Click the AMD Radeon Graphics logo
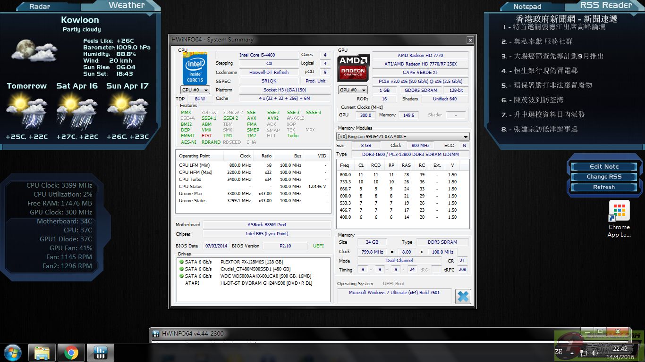The image size is (645, 362). [353, 68]
